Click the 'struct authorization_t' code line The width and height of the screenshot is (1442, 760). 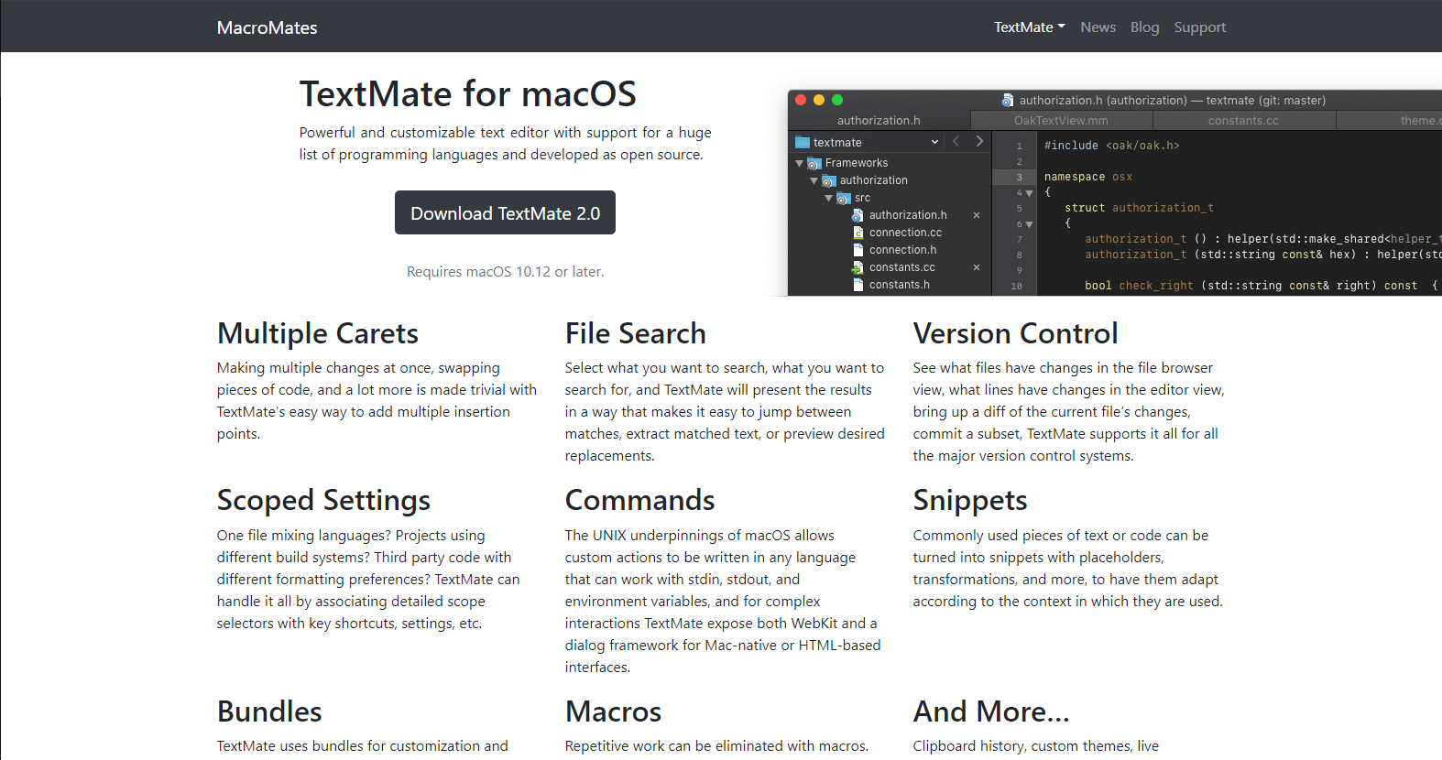coord(1139,208)
